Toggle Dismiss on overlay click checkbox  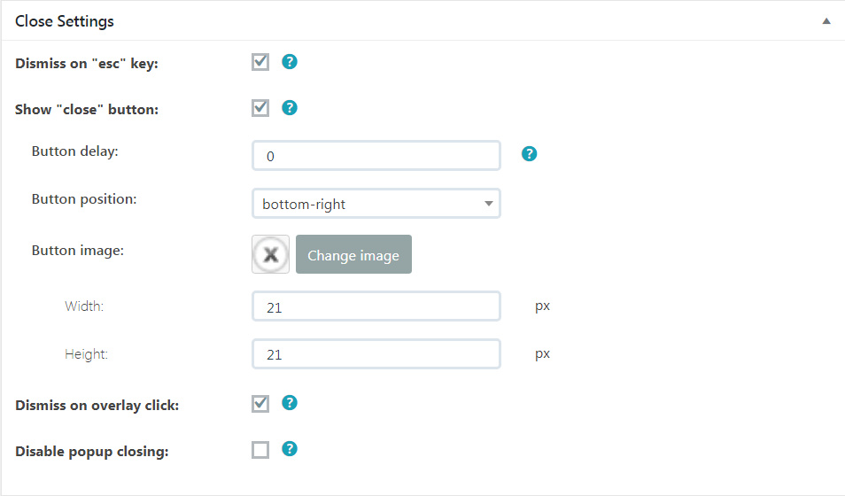[260, 403]
